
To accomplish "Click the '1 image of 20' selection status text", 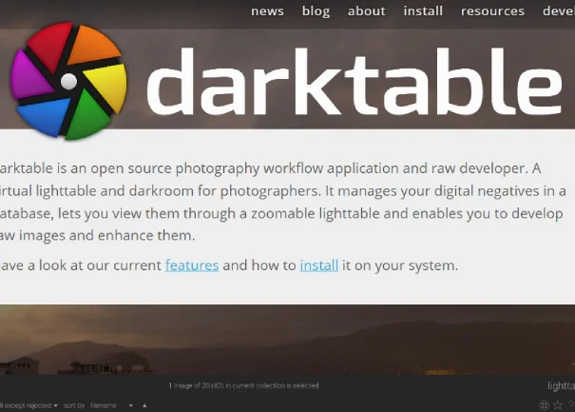I will point(243,385).
